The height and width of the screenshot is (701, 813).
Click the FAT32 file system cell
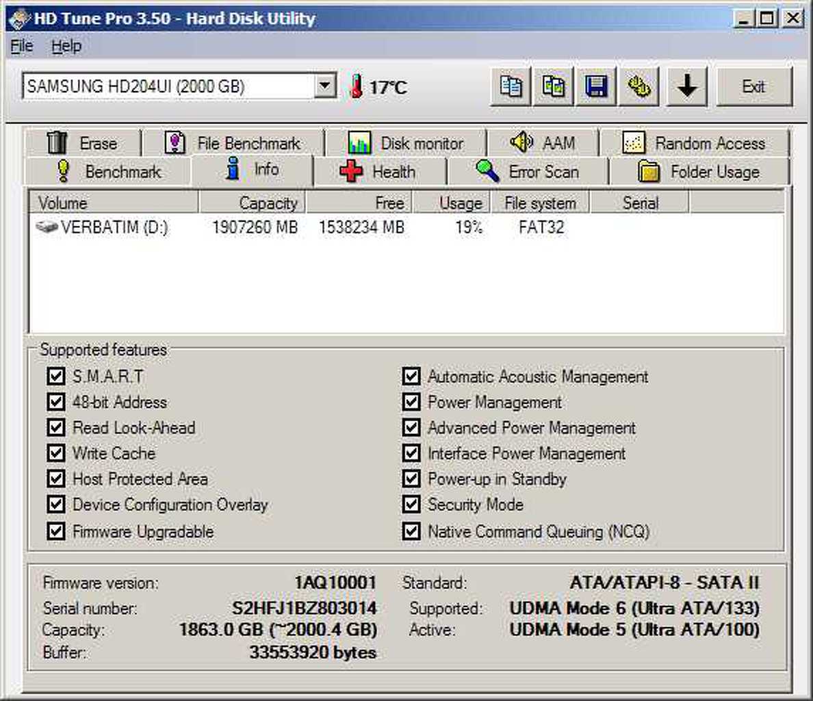coord(541,227)
